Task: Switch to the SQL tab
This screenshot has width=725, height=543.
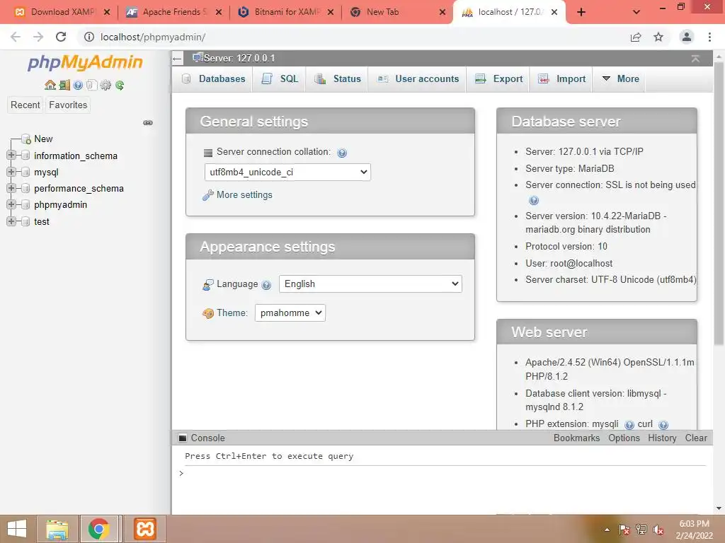Action: [x=279, y=79]
